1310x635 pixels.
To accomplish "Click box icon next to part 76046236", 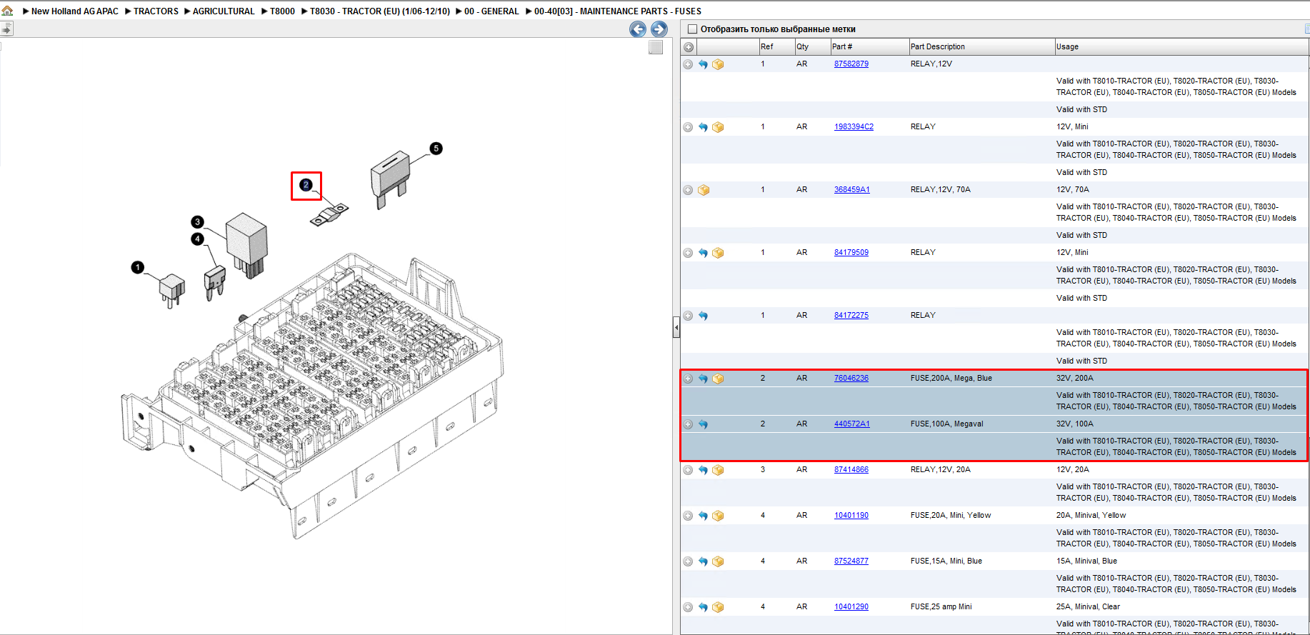I will point(718,379).
